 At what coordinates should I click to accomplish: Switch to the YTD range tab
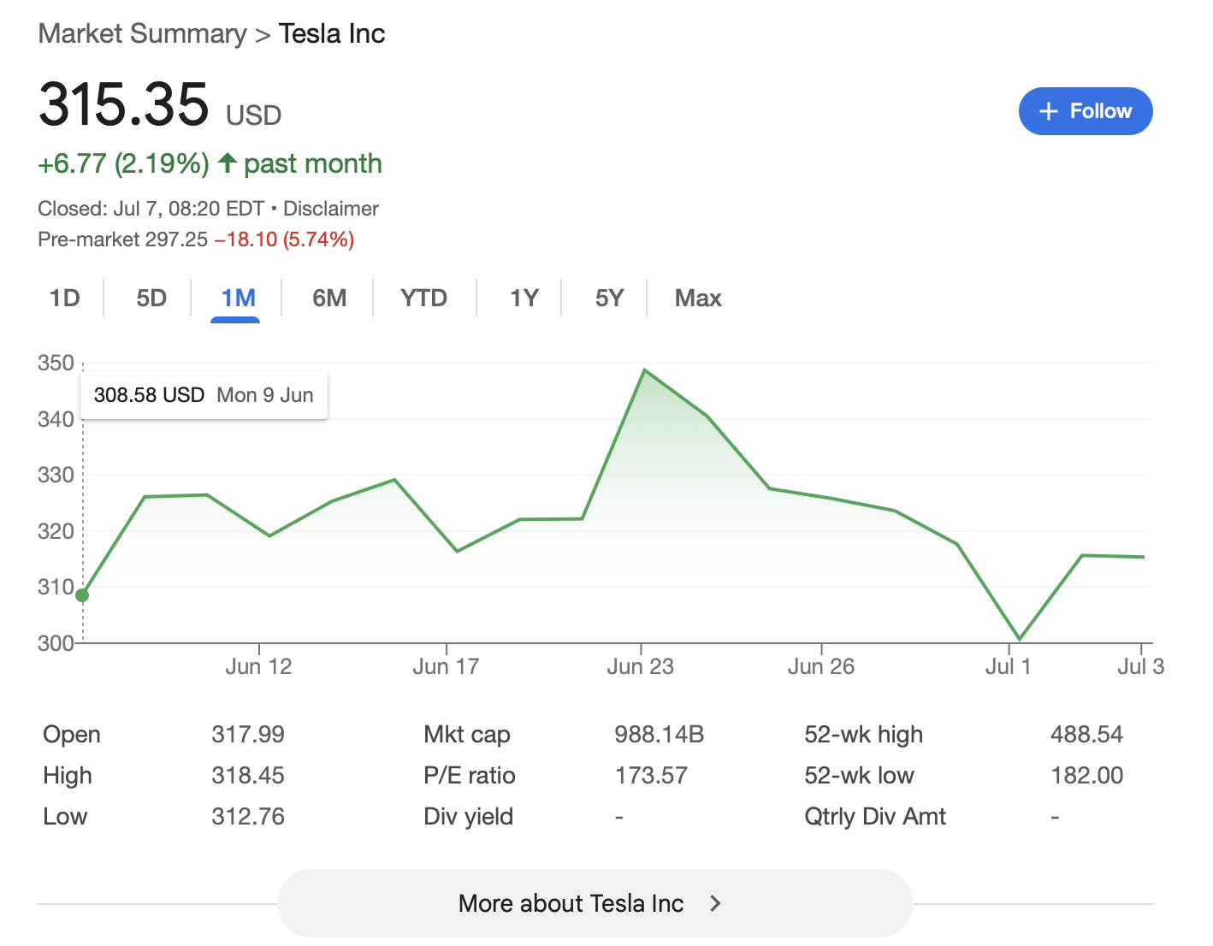click(x=424, y=298)
